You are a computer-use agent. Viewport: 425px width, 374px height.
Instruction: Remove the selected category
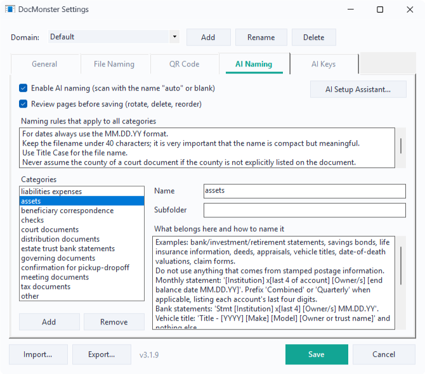(x=114, y=322)
